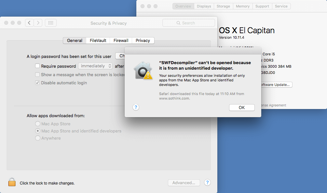Click OK in the SWFDecompiler alert
This screenshot has width=327, height=193.
pyautogui.click(x=242, y=107)
